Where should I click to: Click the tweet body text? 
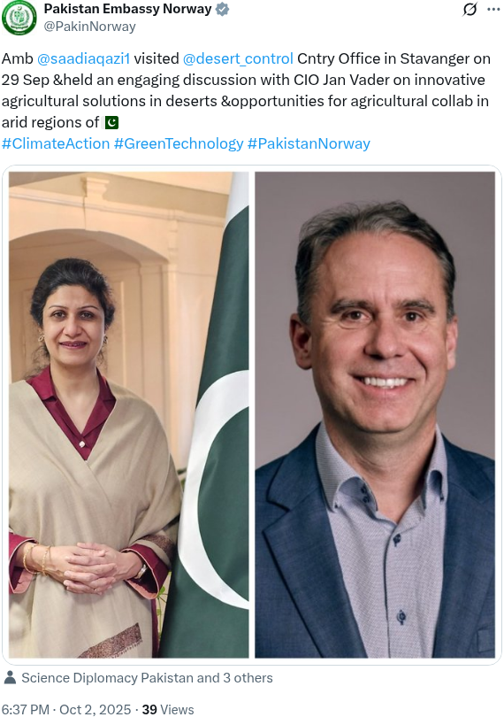(246, 90)
